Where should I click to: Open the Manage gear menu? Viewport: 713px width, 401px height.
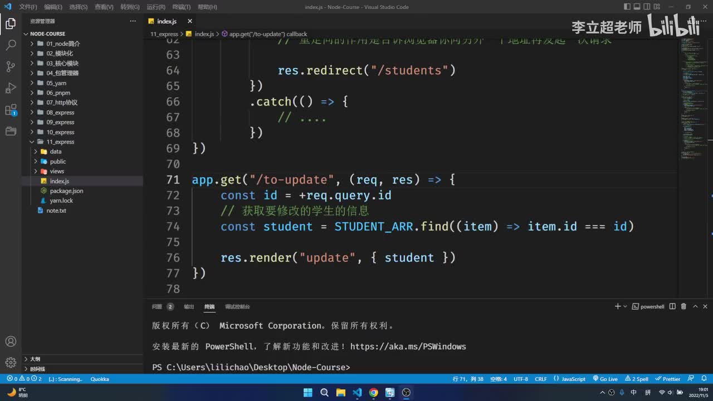click(11, 363)
